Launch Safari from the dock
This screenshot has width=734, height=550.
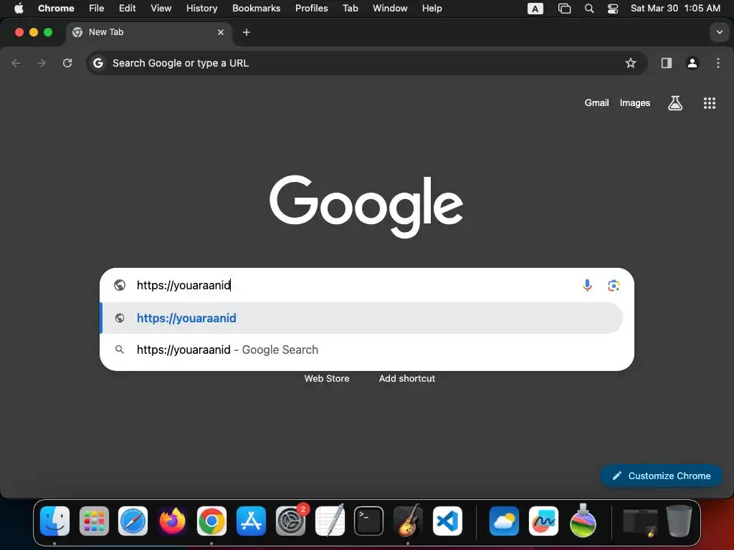coord(133,521)
